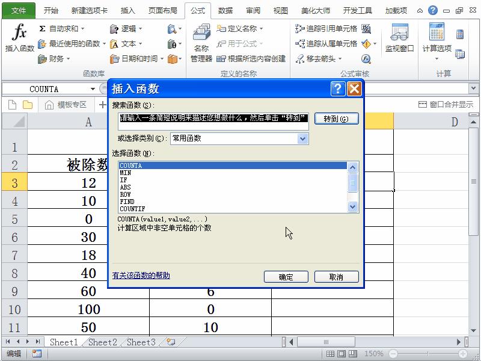Select COUNTIF in the function list
The height and width of the screenshot is (361, 481).
click(x=233, y=209)
